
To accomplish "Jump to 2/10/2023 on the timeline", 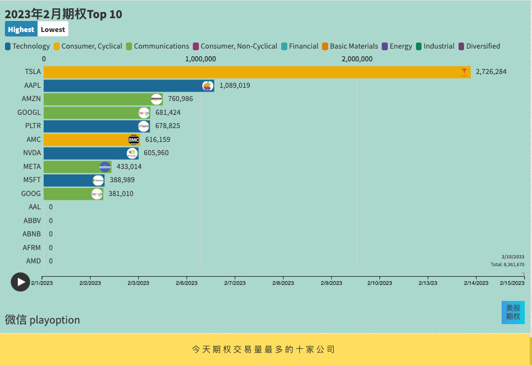I will coord(380,283).
